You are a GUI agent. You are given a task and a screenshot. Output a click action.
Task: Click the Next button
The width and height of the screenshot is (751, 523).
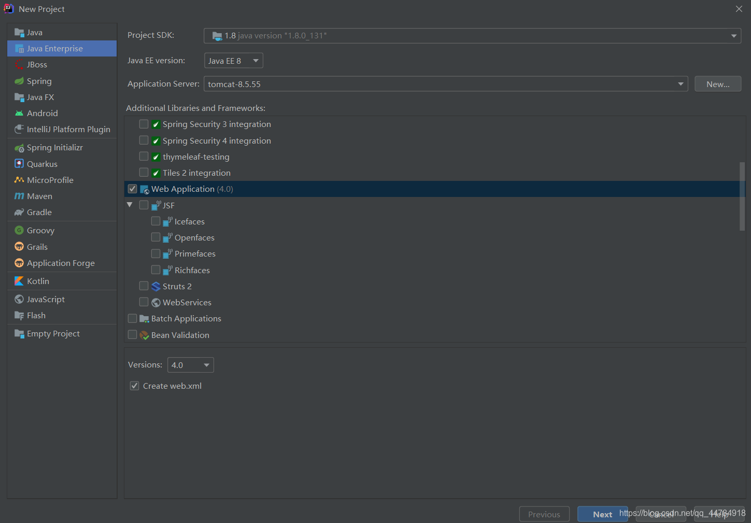point(603,514)
